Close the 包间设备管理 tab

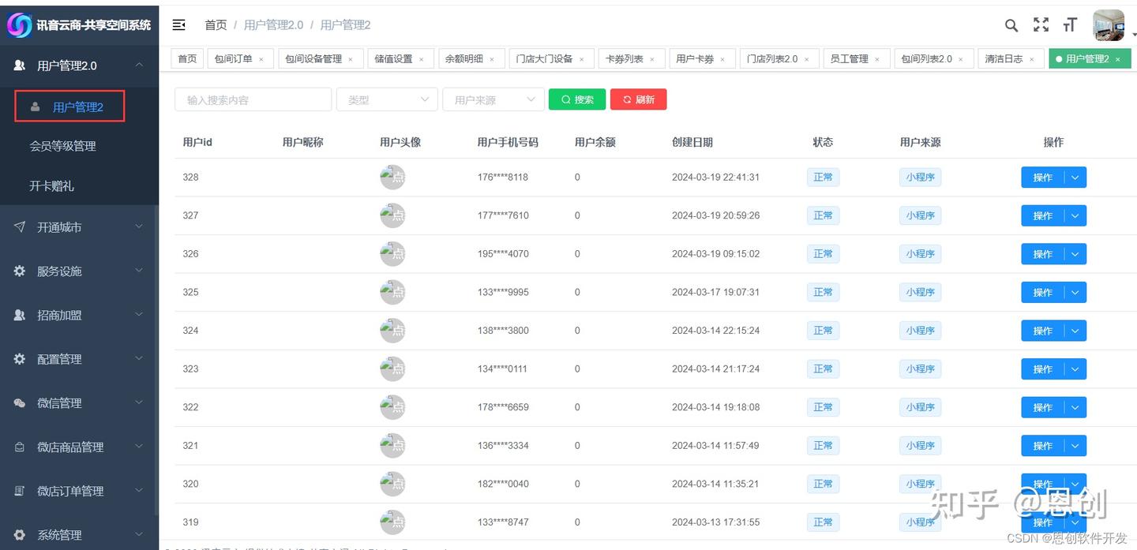(x=351, y=59)
